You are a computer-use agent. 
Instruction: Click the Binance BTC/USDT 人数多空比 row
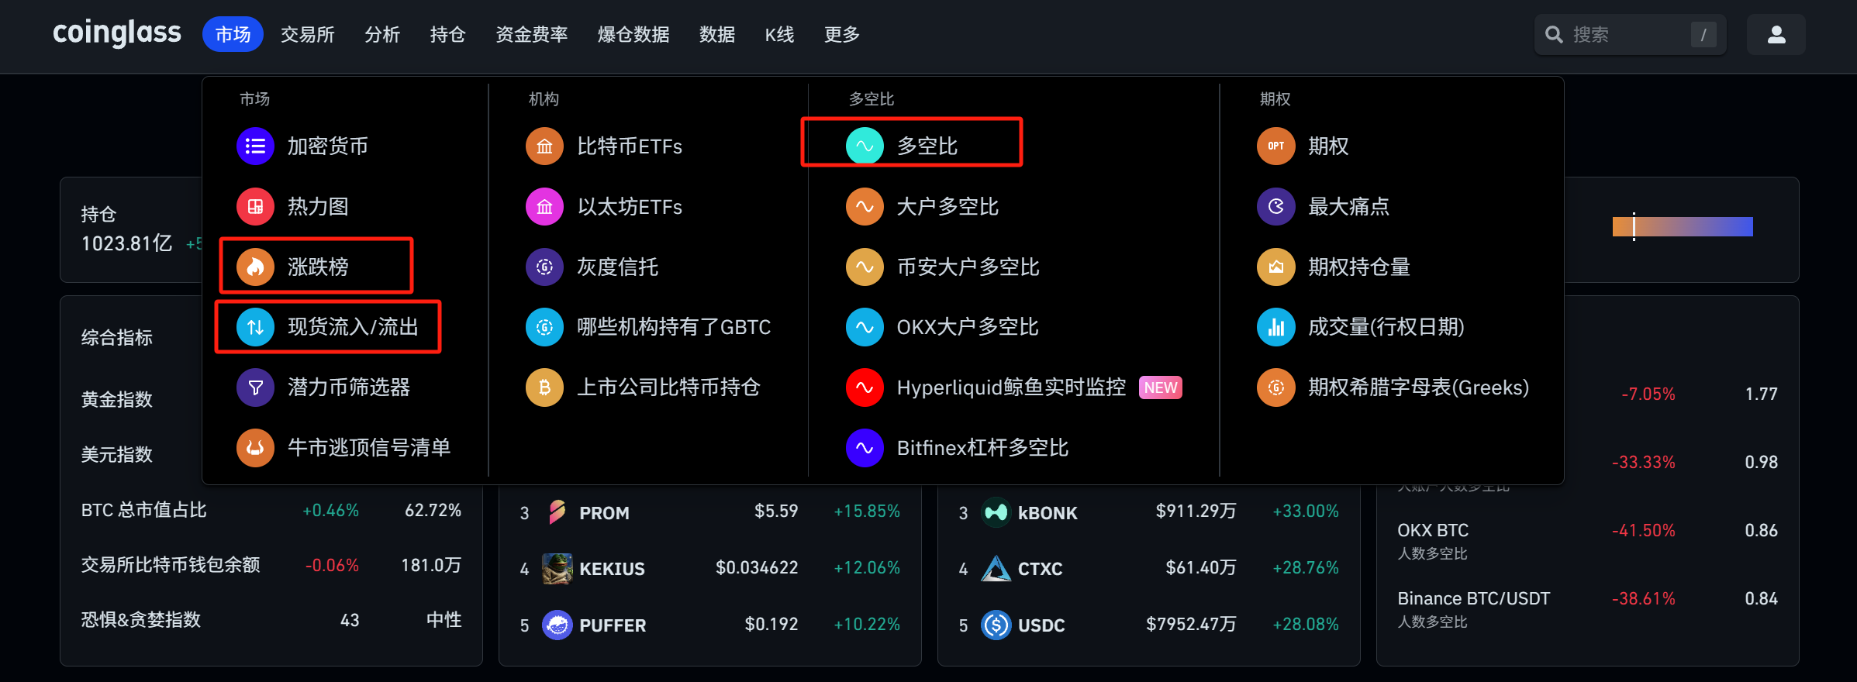1587,608
